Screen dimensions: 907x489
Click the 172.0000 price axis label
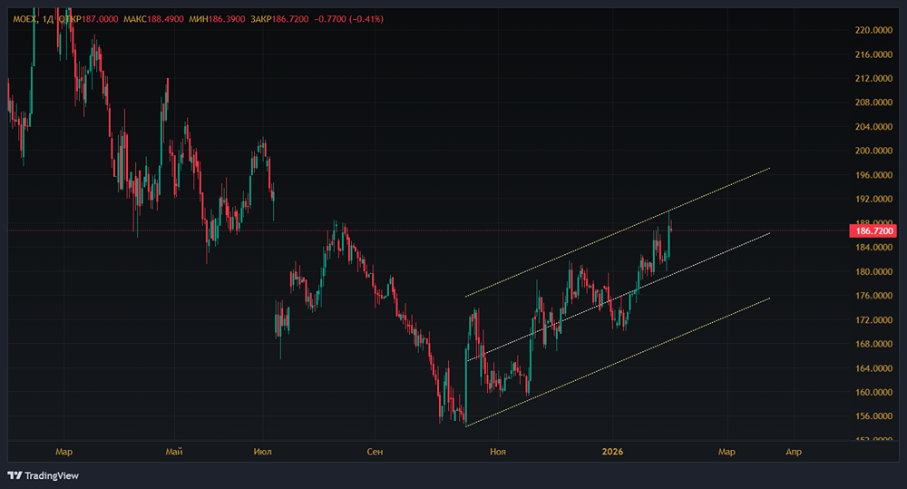[873, 319]
